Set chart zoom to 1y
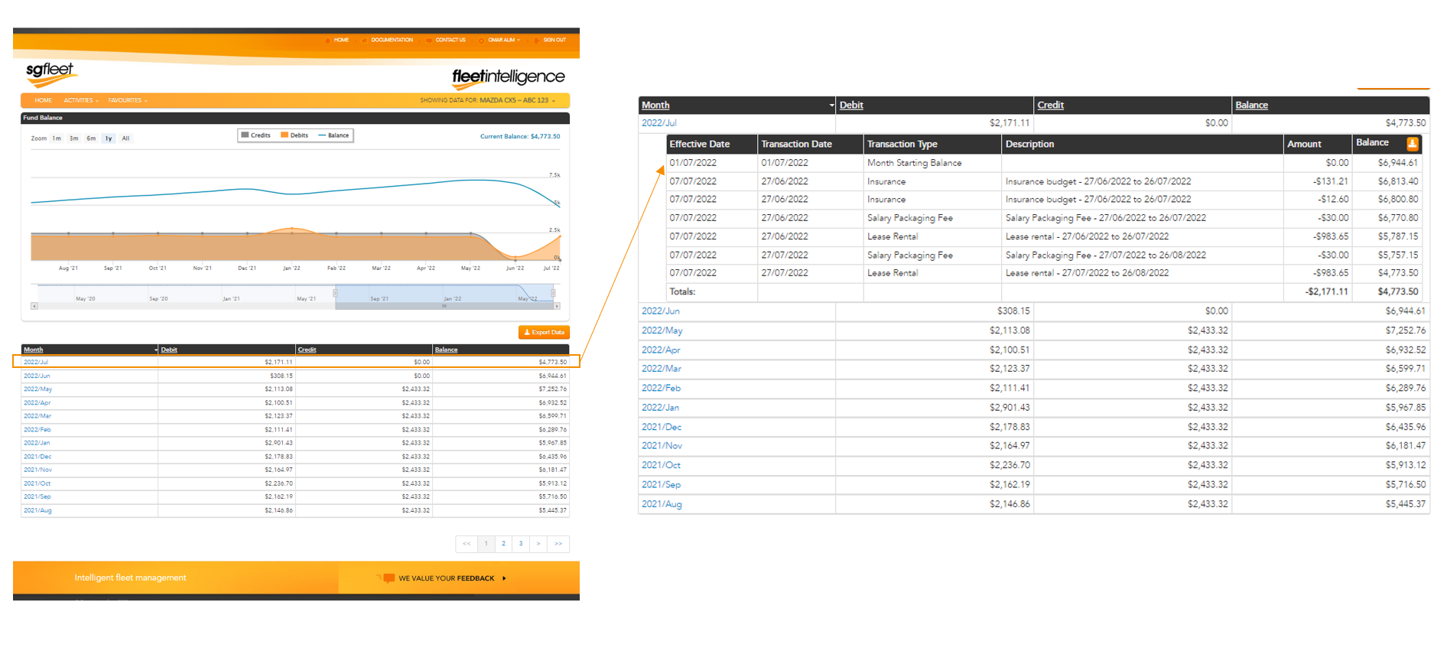This screenshot has height=651, width=1447. [x=109, y=138]
